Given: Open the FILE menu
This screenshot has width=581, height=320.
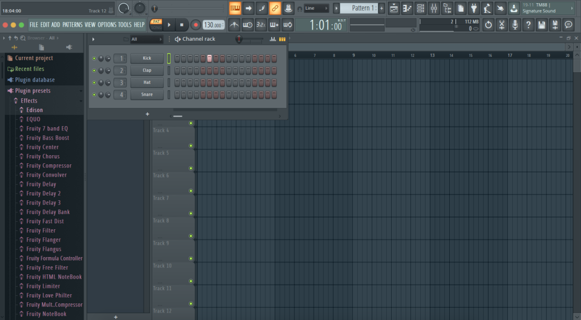Looking at the screenshot, I should [x=34, y=25].
